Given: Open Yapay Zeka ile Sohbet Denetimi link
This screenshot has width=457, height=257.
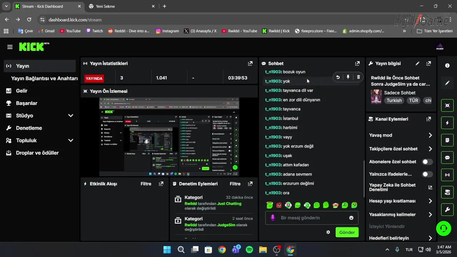Looking at the screenshot, I should 401,187.
